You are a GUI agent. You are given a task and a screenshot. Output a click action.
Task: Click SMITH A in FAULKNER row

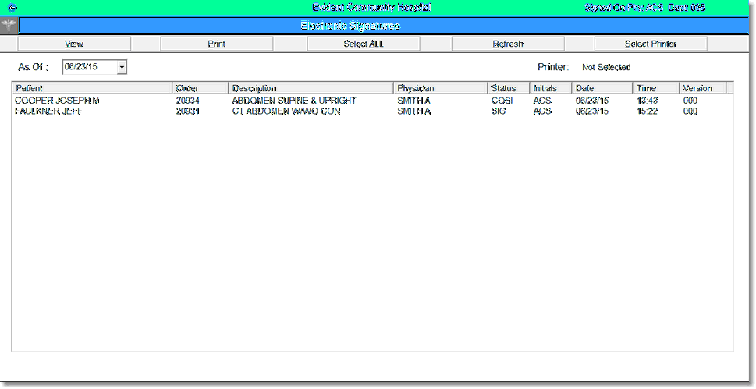tap(414, 111)
